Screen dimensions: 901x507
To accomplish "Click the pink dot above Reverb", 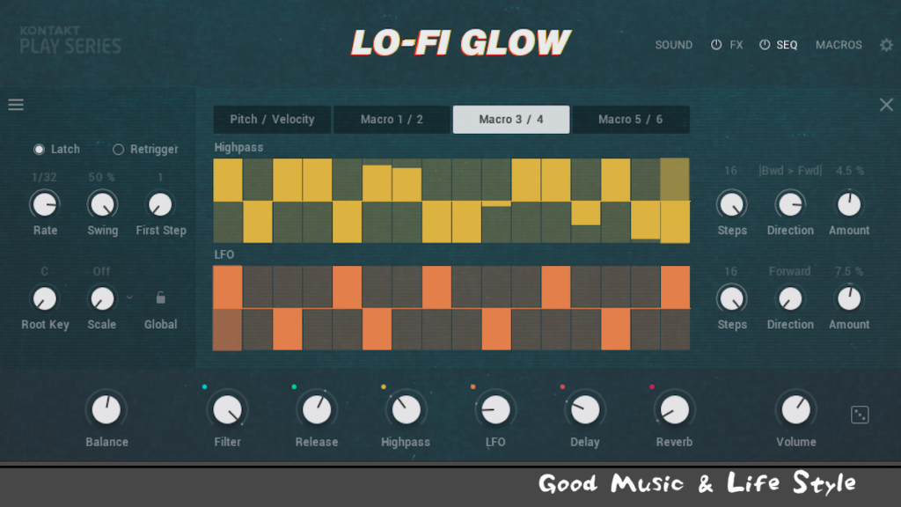I will [x=652, y=387].
